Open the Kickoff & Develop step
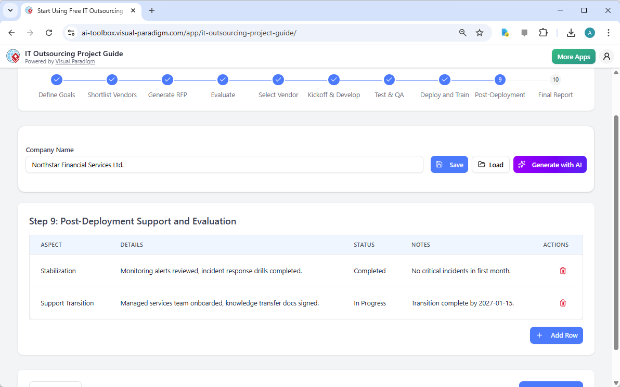Viewport: 620px width, 387px height. 334,79
